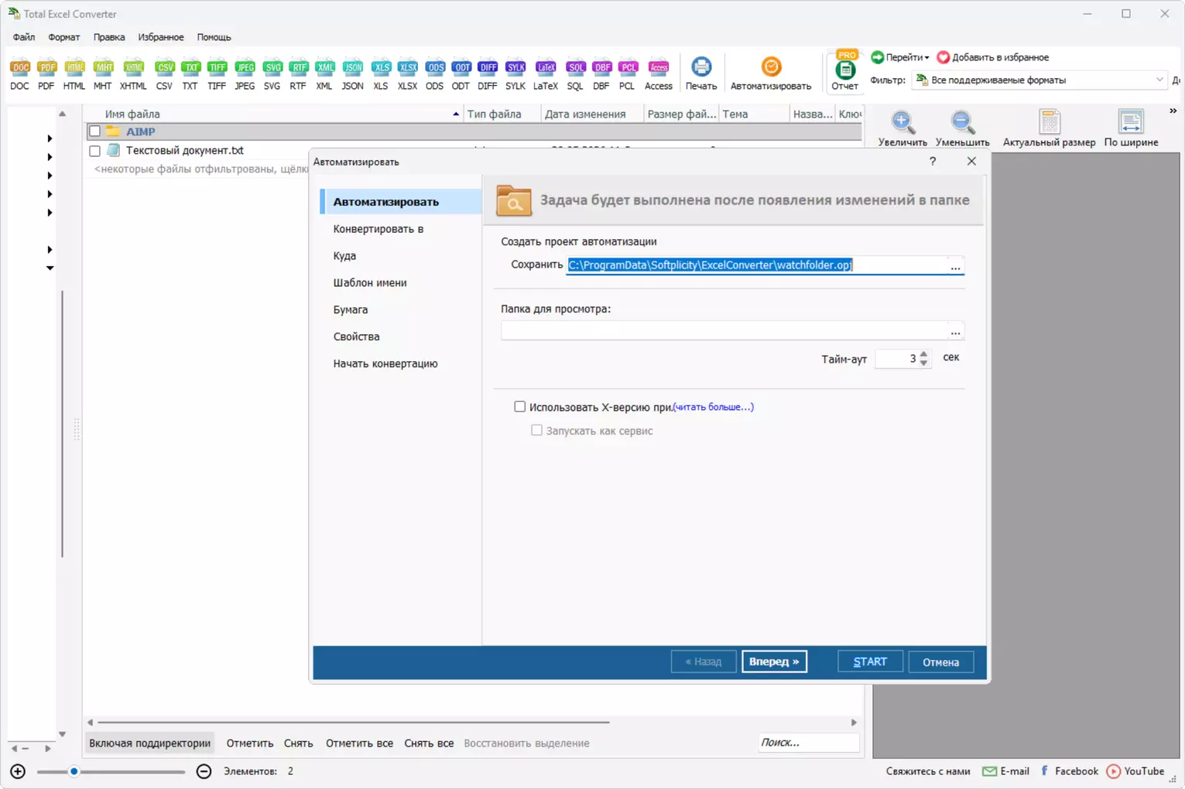Expand more preview toolbar options chevron
Screen dimensions: 1185x789
(1173, 111)
